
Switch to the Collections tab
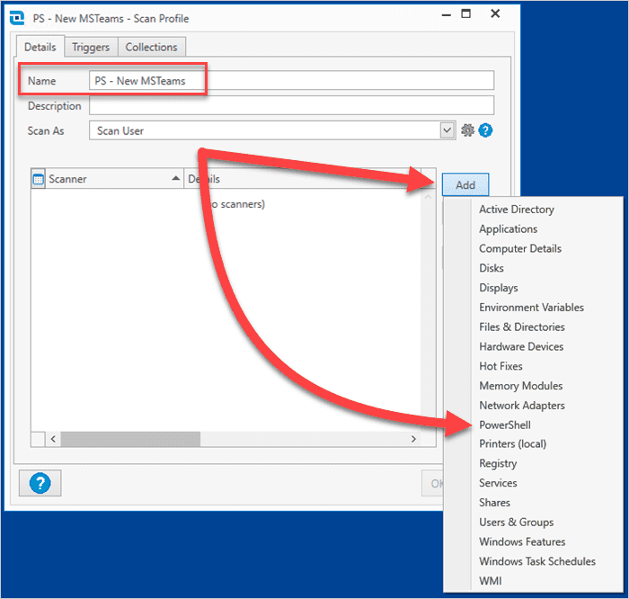[151, 47]
